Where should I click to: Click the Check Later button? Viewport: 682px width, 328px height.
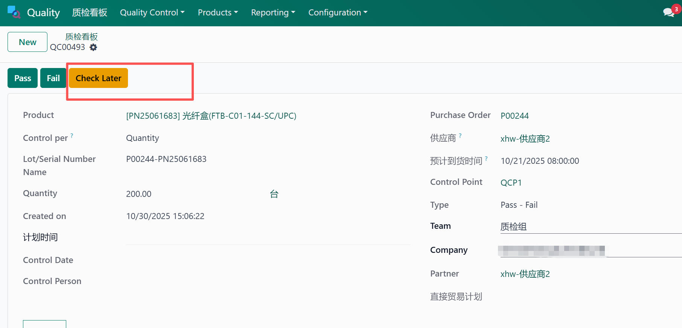[98, 78]
